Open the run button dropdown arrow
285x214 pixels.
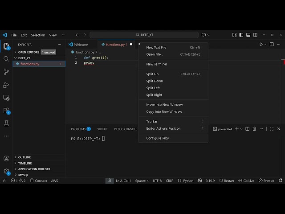(x=265, y=44)
